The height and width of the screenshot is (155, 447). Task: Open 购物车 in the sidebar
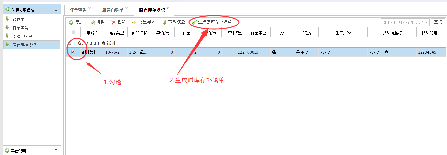pos(18,20)
